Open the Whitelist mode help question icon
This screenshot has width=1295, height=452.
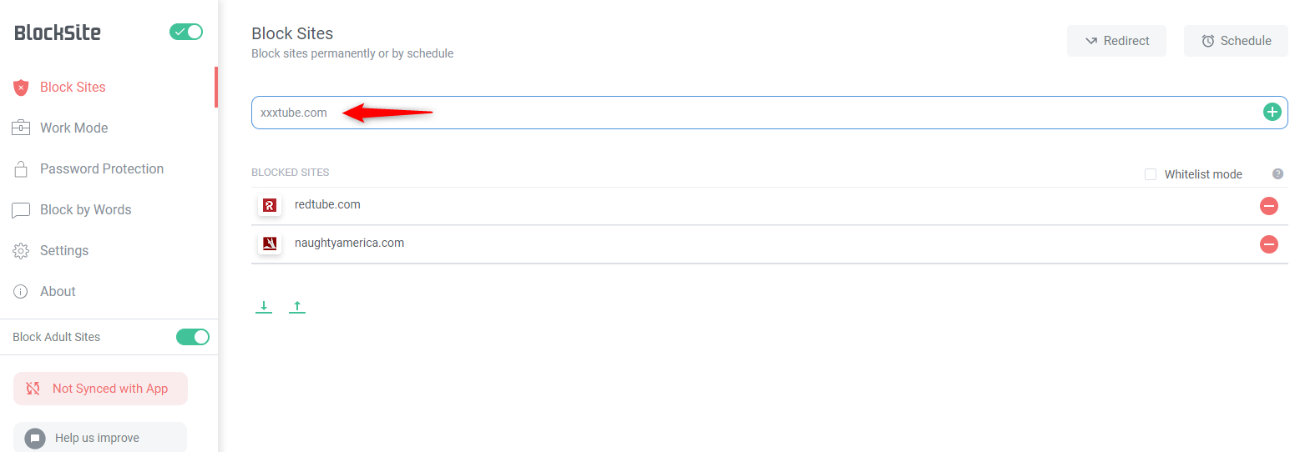tap(1277, 174)
